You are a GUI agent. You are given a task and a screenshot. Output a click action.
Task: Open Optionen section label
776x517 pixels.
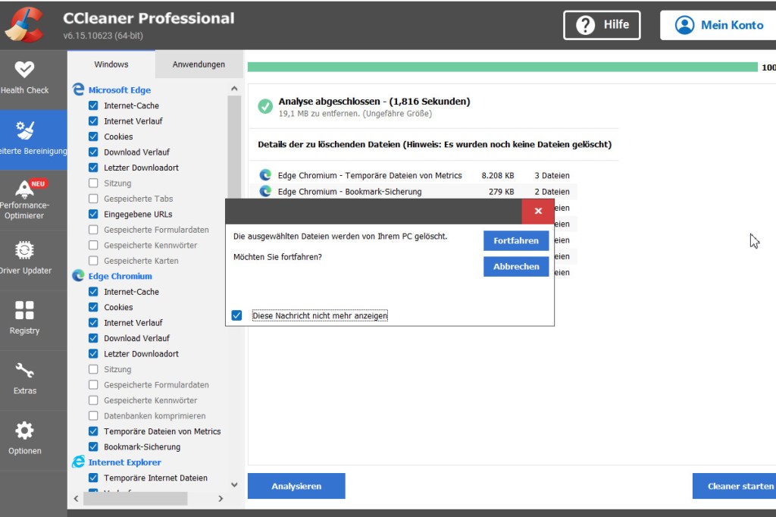(25, 451)
